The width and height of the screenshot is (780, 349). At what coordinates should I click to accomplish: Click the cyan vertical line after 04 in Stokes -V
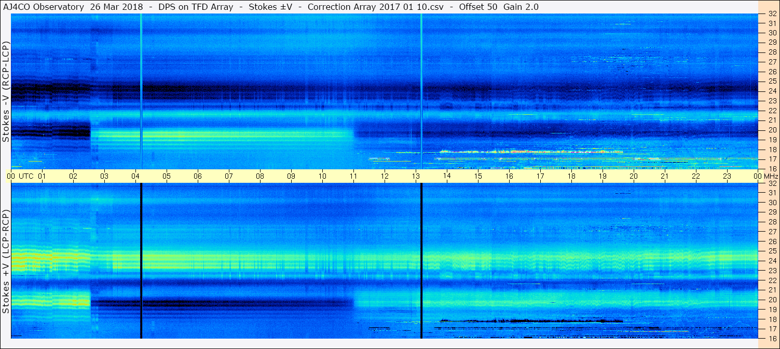pos(141,91)
